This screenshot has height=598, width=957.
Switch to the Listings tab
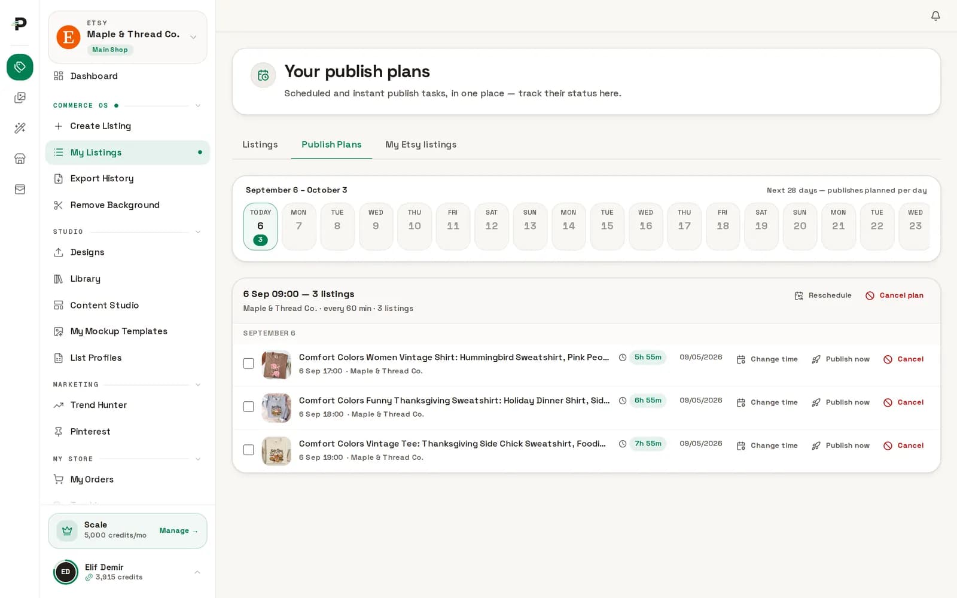click(260, 145)
